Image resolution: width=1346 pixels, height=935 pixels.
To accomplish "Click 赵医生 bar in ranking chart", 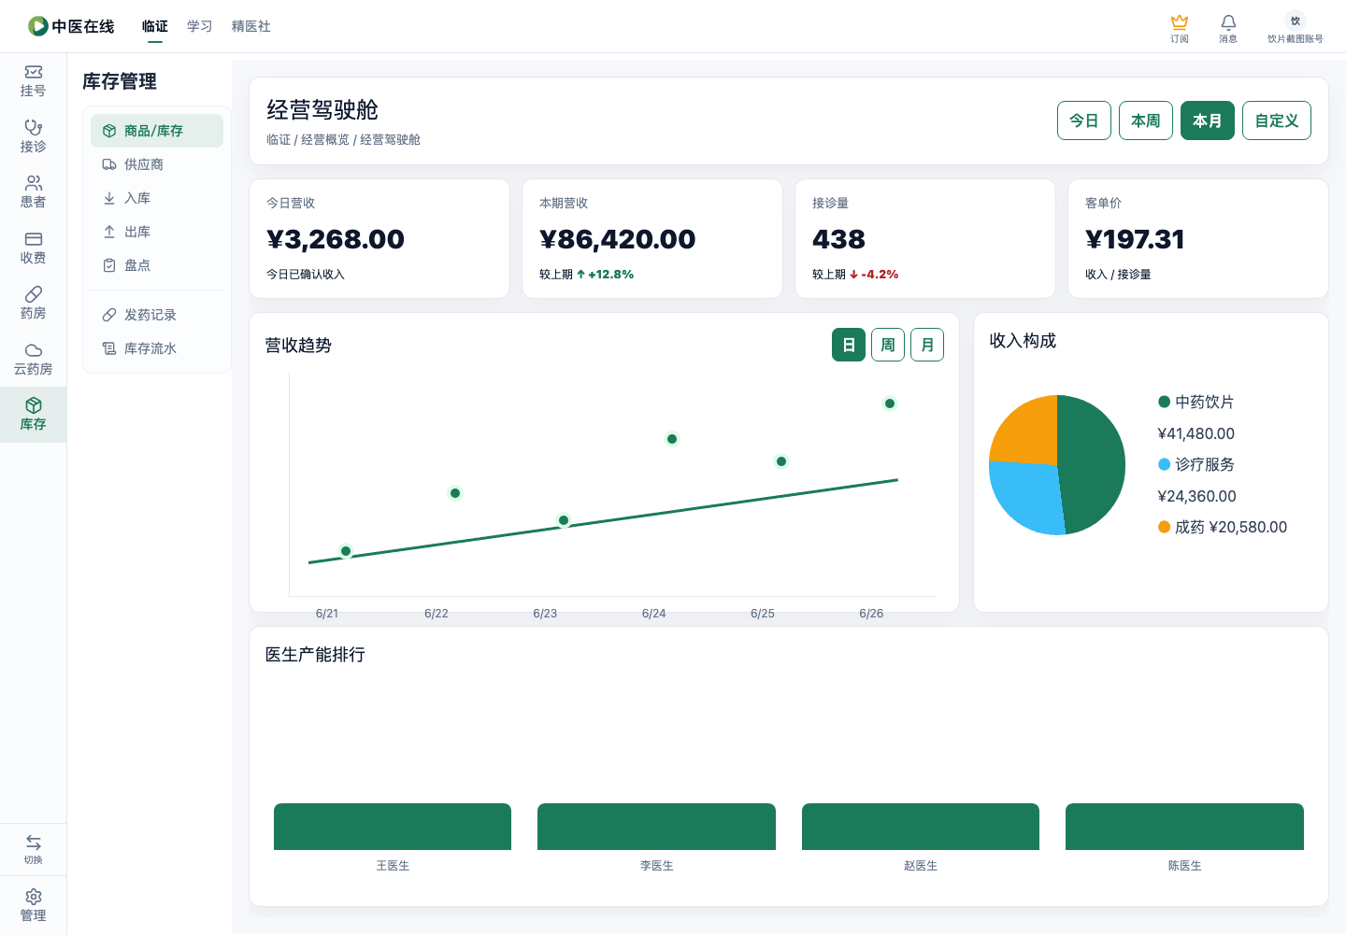I will coord(921,827).
